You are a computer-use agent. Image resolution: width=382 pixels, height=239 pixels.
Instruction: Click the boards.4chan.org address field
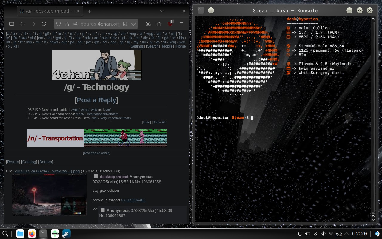tap(100, 24)
